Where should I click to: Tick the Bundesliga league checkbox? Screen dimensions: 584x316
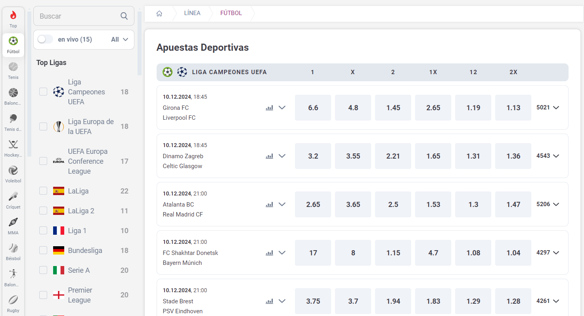pos(43,251)
